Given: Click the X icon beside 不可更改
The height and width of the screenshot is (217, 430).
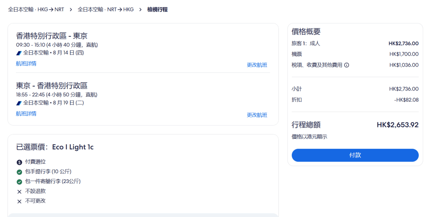Looking at the screenshot, I should pos(19,201).
